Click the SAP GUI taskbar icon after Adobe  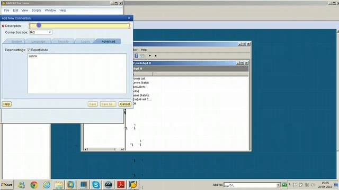pyautogui.click(x=133, y=185)
